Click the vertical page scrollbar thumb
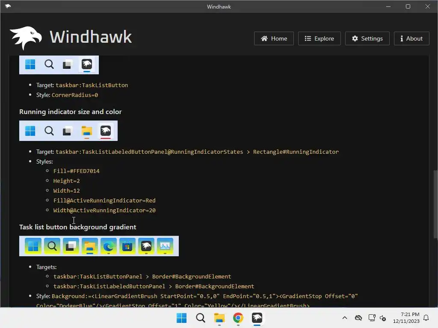This screenshot has width=438, height=328. (x=435, y=204)
